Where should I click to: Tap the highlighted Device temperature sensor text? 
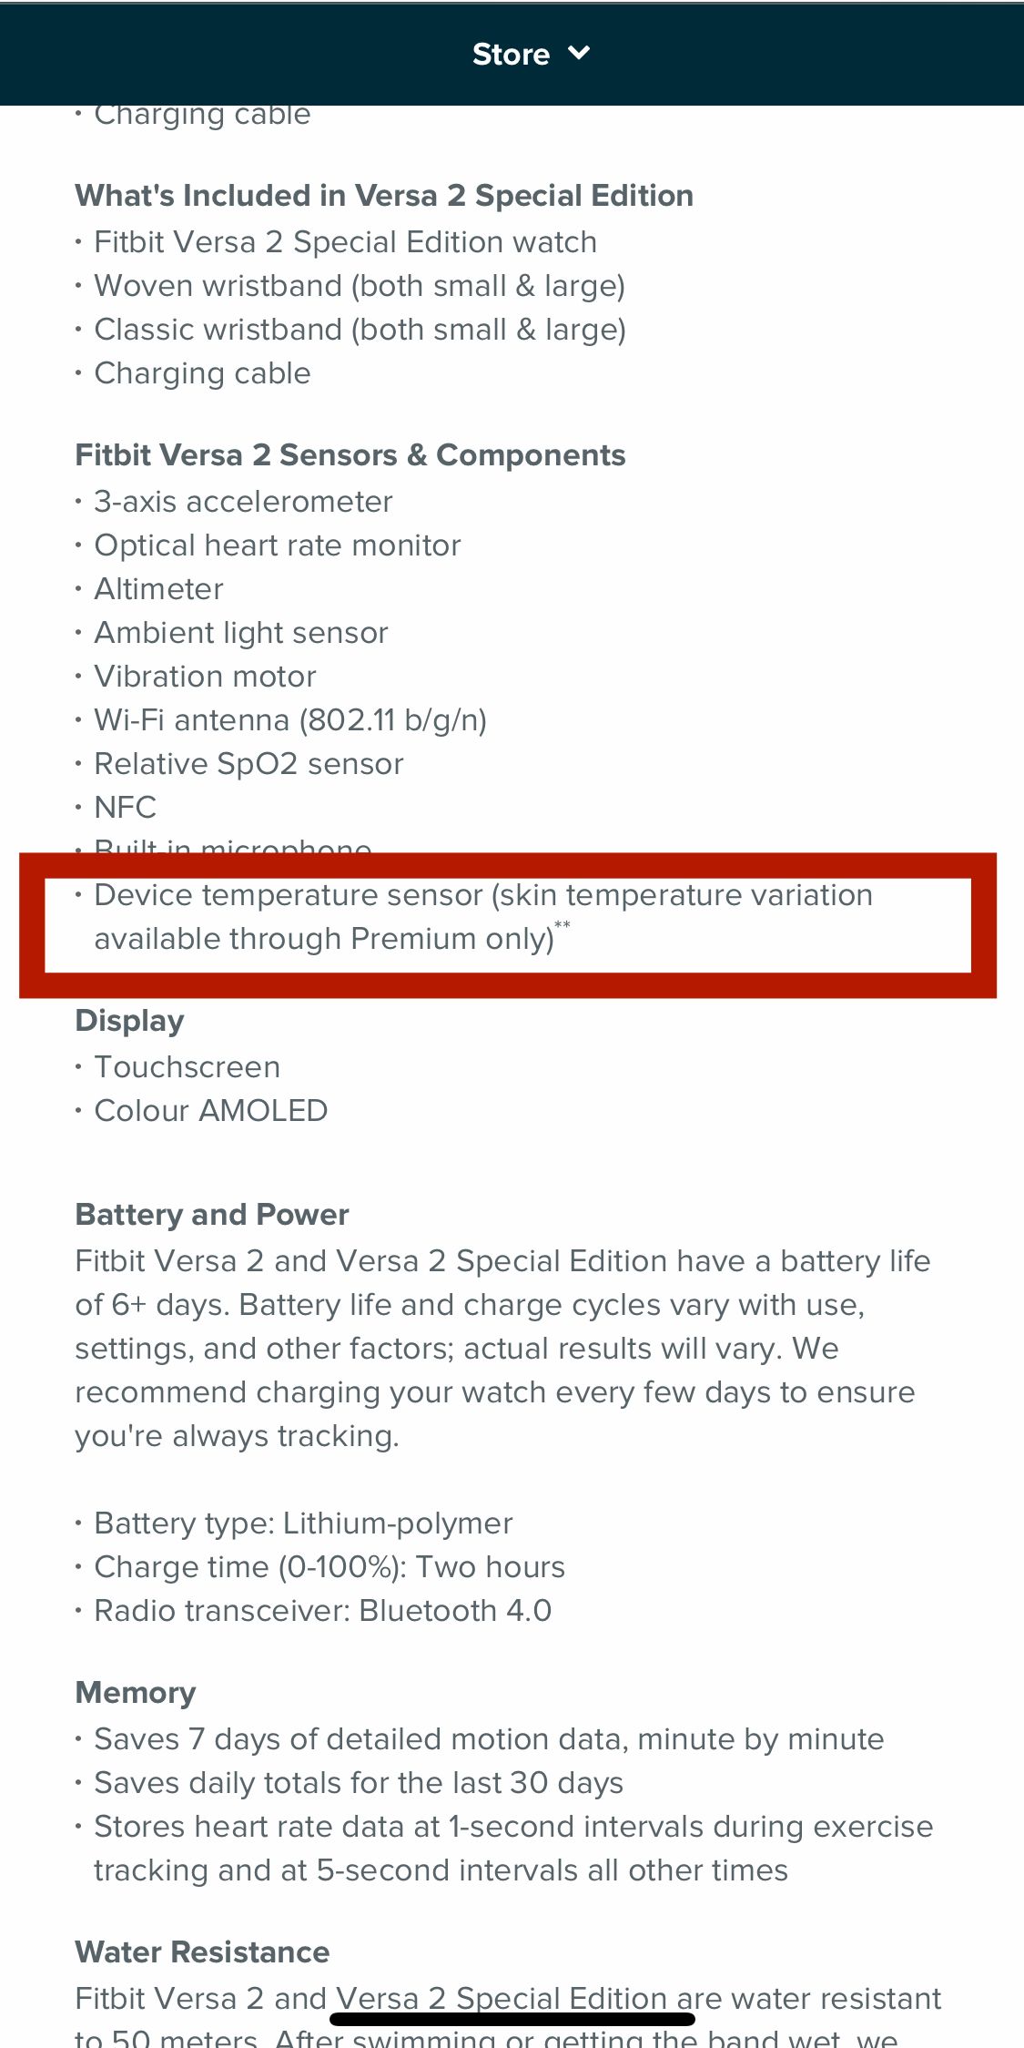482,916
